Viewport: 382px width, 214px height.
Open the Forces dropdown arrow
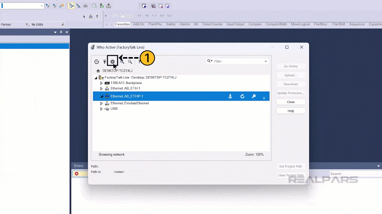(27, 24)
